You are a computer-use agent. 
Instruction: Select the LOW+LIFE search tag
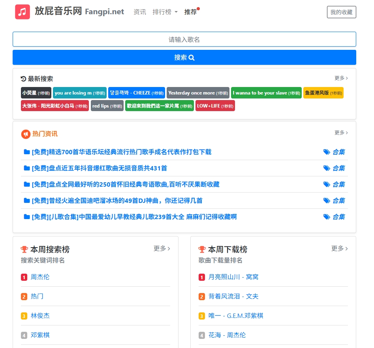[x=215, y=106]
